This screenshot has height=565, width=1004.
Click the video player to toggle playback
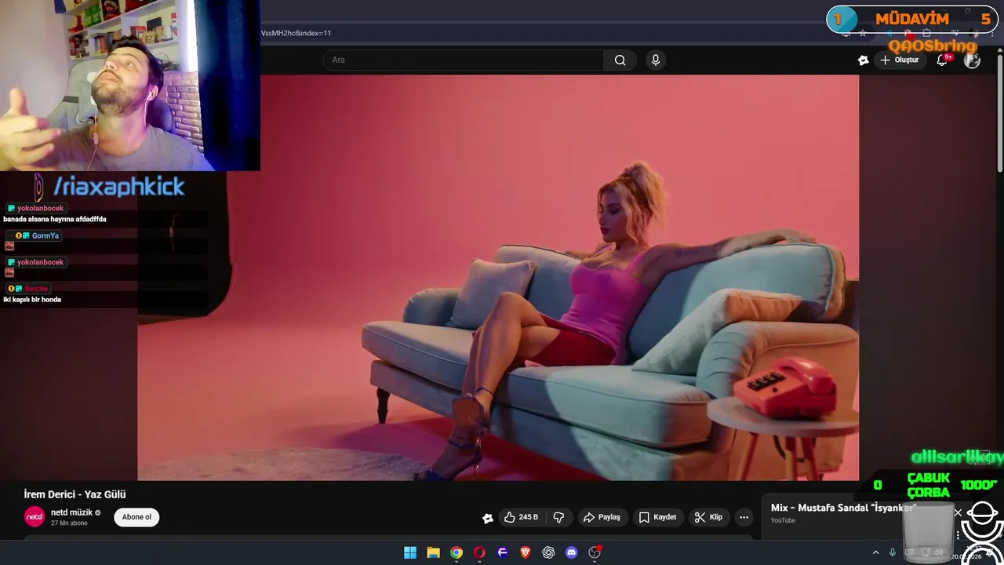point(498,277)
